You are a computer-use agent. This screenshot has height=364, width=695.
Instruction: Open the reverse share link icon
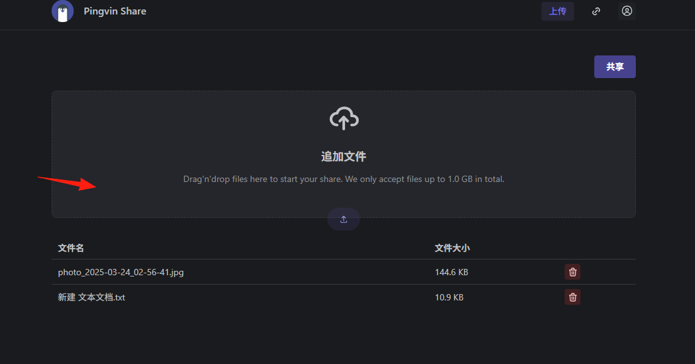[596, 11]
